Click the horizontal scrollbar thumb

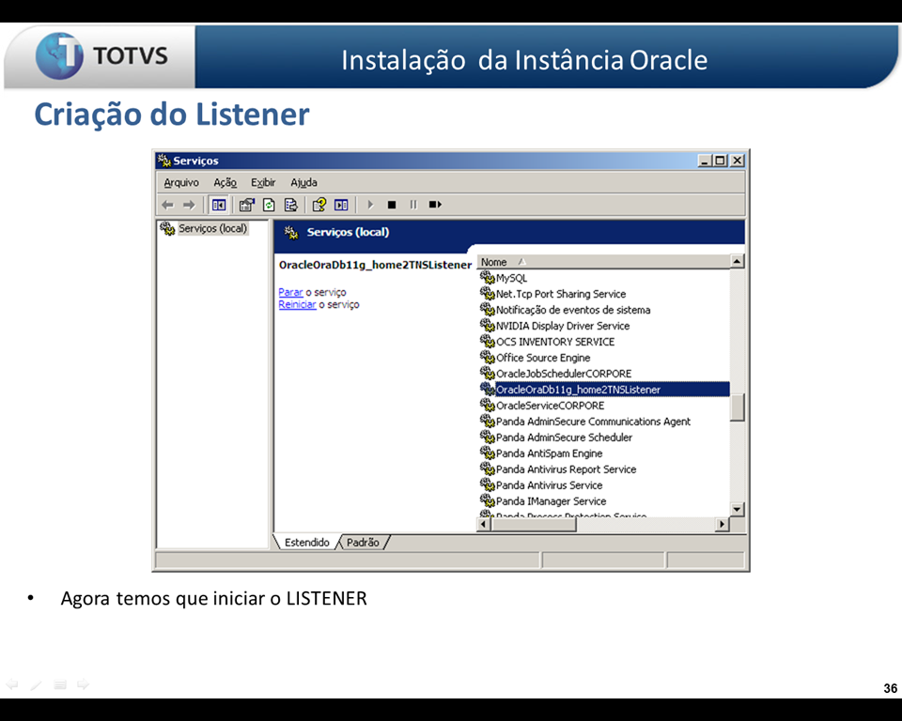tap(534, 525)
